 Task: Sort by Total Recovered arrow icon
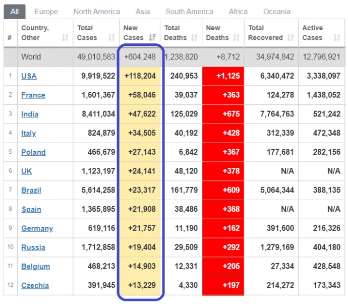[291, 38]
